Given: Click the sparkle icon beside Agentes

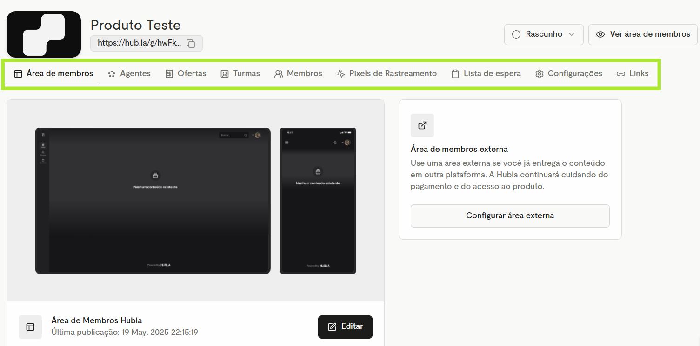Looking at the screenshot, I should 112,74.
